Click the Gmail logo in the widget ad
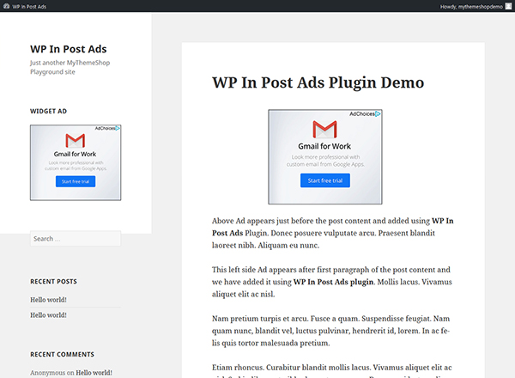Screen dimensions: 515x378 point(76,141)
